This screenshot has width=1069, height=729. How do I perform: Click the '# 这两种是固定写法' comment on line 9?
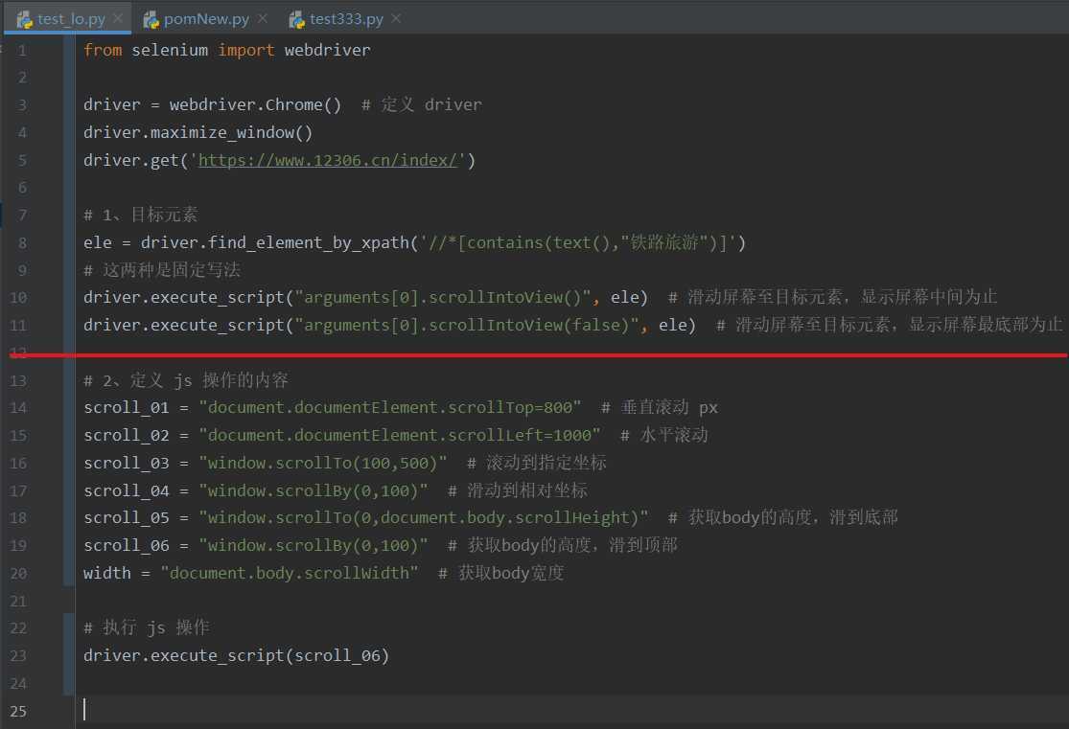click(x=162, y=270)
